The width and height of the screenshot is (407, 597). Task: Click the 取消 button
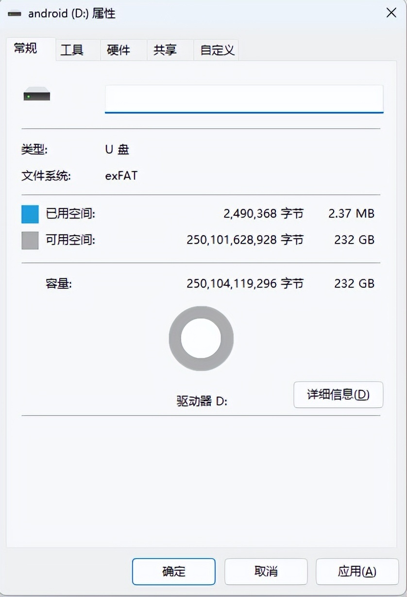(266, 571)
